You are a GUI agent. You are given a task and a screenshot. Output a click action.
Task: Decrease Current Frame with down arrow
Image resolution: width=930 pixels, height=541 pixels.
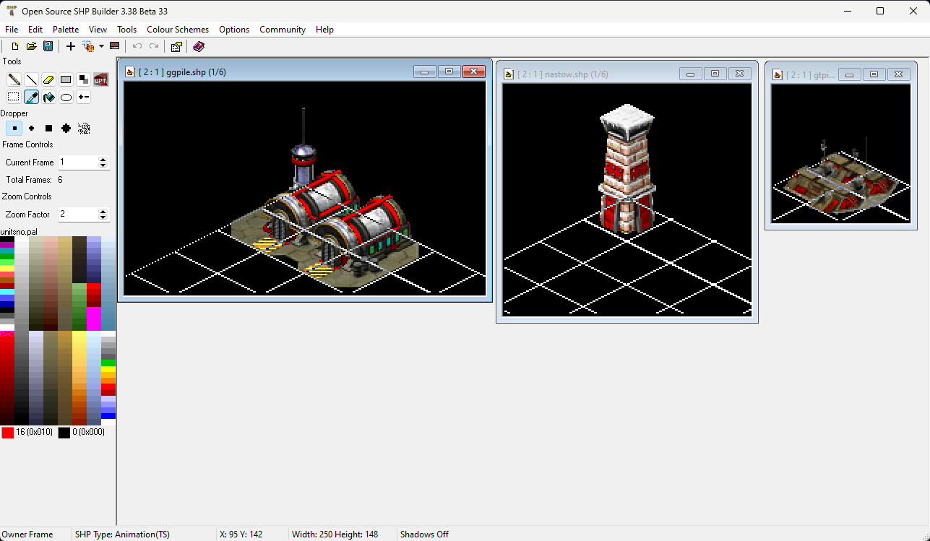[103, 165]
